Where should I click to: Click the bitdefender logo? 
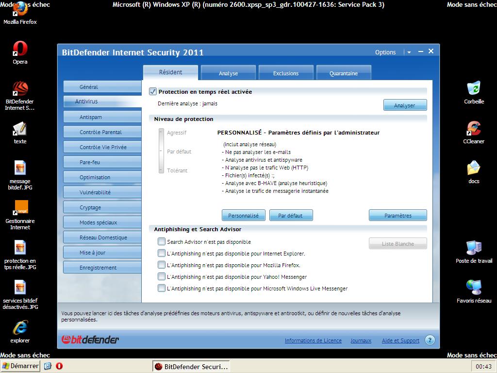click(90, 339)
